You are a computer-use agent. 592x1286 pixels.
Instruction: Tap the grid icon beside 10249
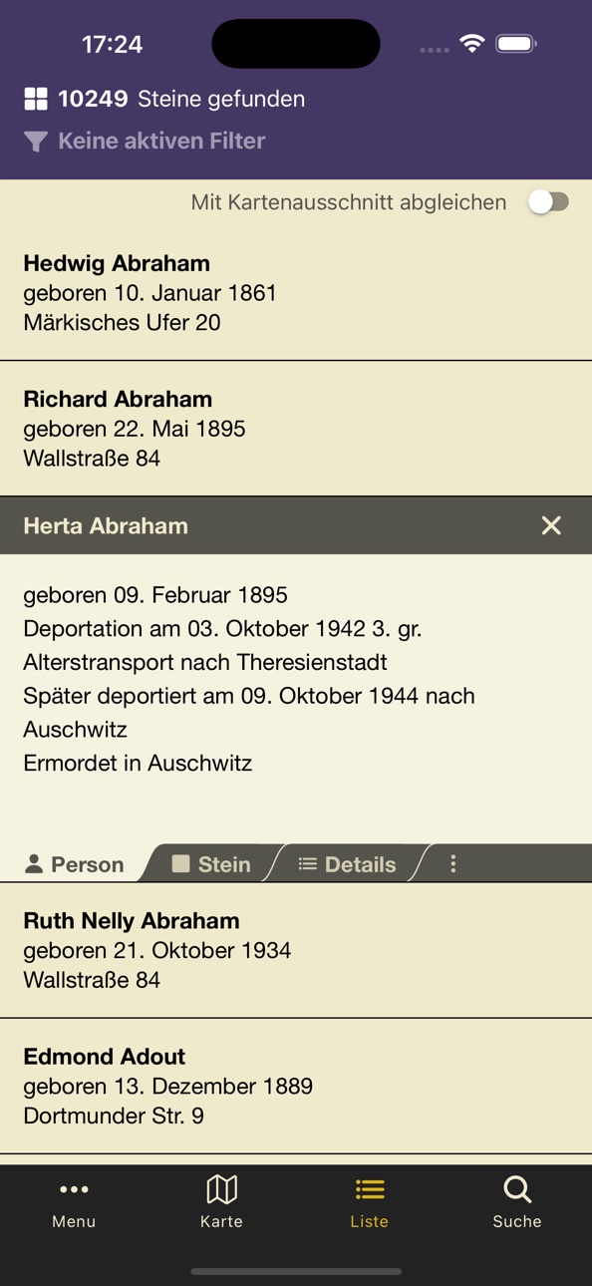[x=36, y=99]
